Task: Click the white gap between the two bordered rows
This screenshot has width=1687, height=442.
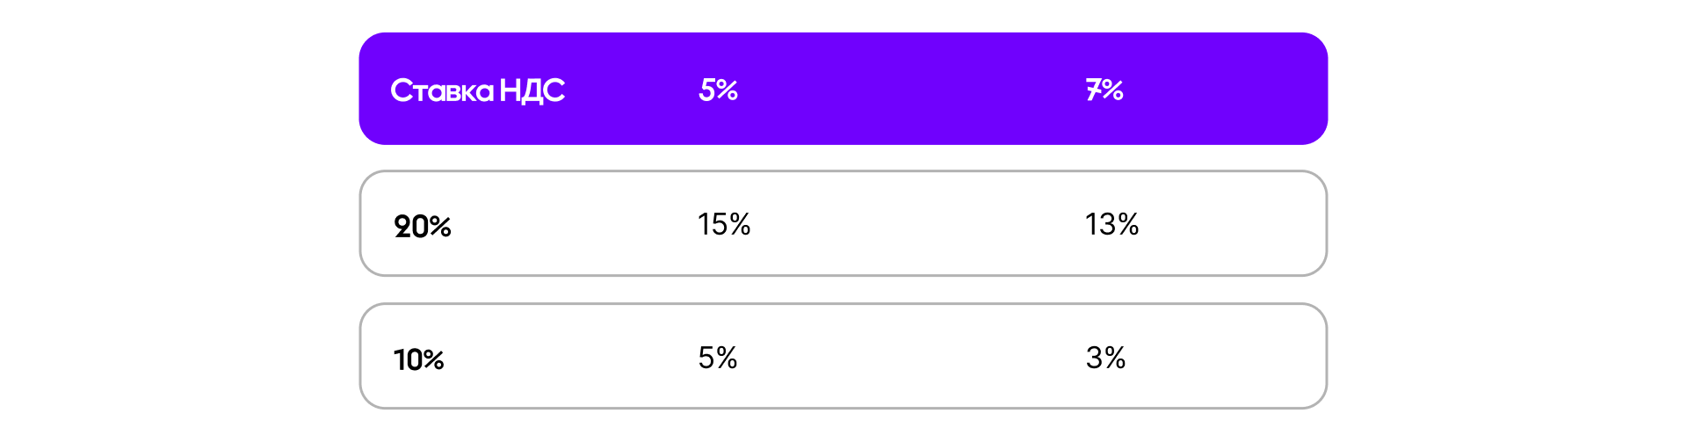Action: tap(843, 290)
